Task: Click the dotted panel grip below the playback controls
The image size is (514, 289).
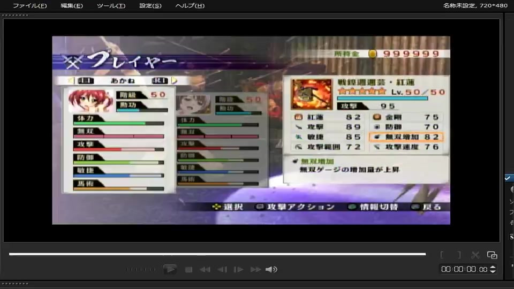Action: point(16,284)
